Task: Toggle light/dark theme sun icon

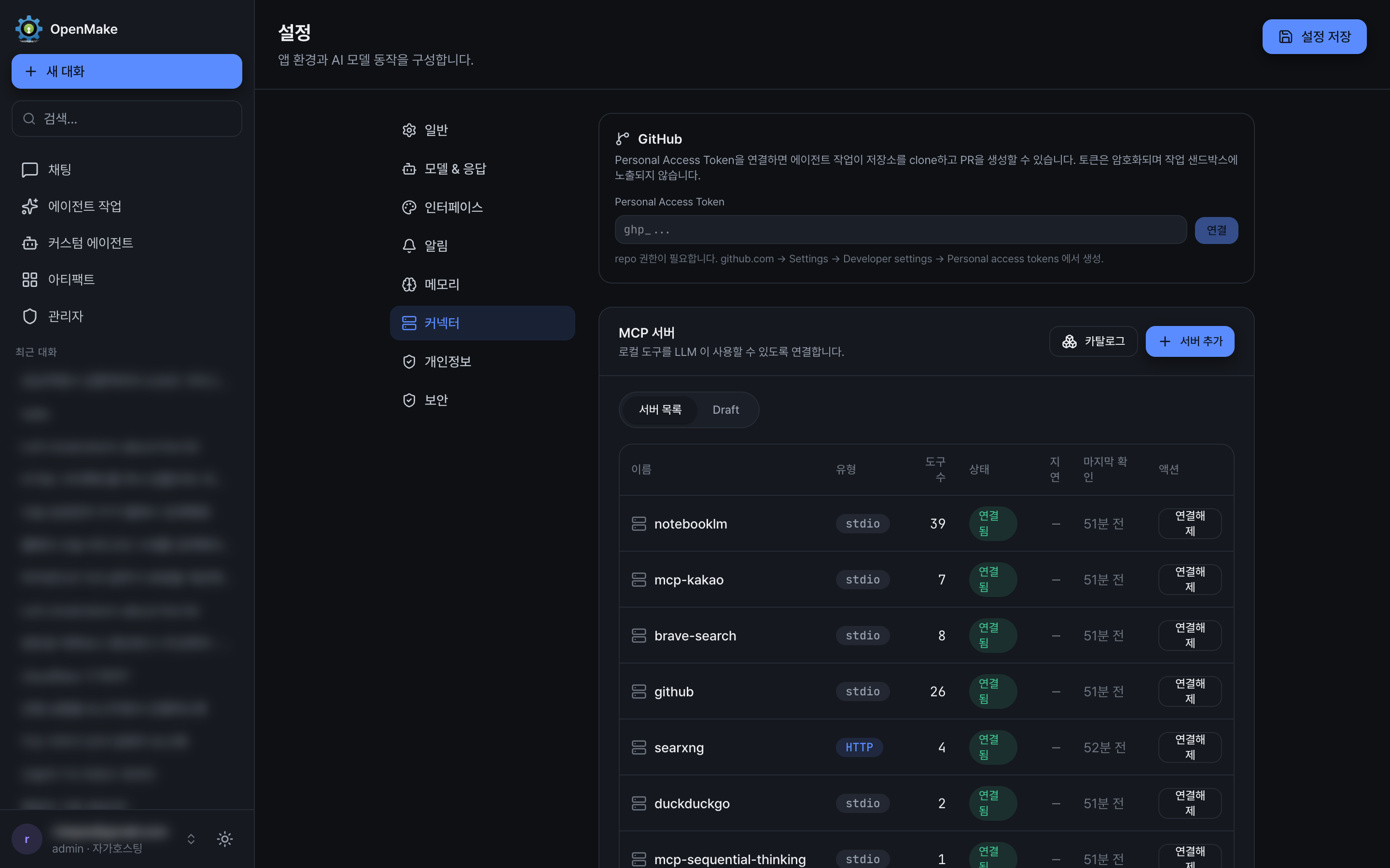Action: pyautogui.click(x=225, y=839)
